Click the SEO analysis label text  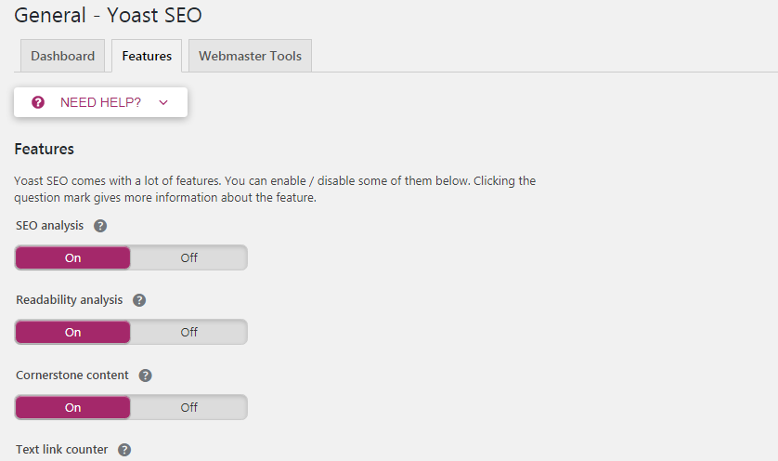[49, 226]
